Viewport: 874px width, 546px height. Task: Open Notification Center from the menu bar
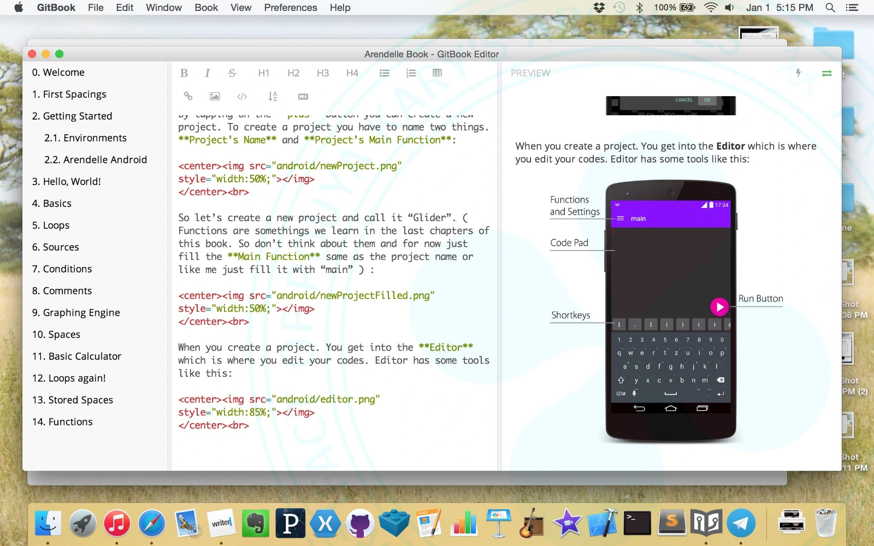pos(852,8)
